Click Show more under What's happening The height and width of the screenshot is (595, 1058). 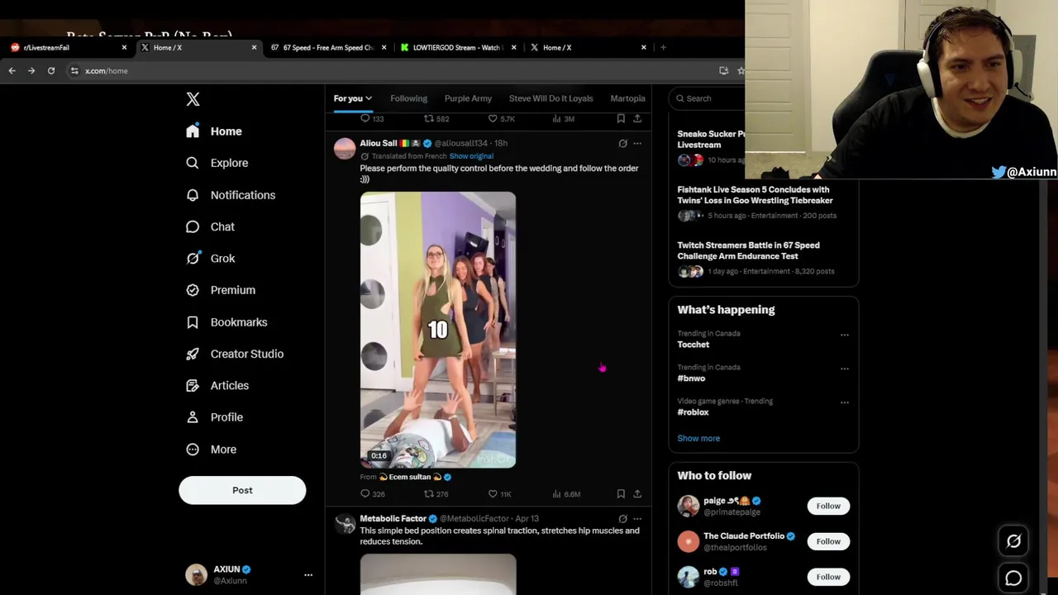pyautogui.click(x=698, y=439)
